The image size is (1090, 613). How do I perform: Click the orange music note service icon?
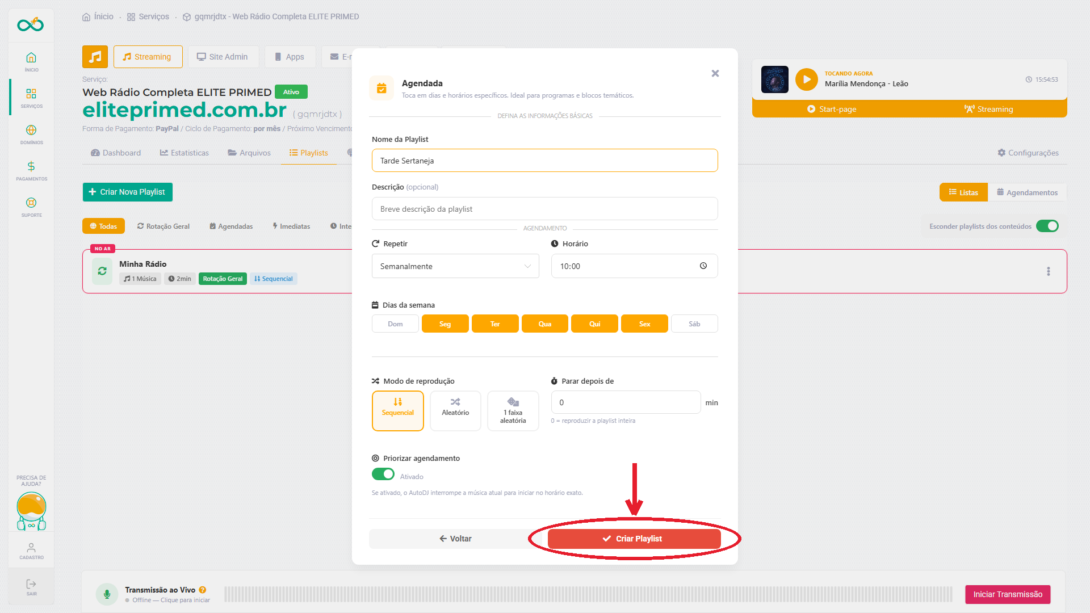click(95, 57)
